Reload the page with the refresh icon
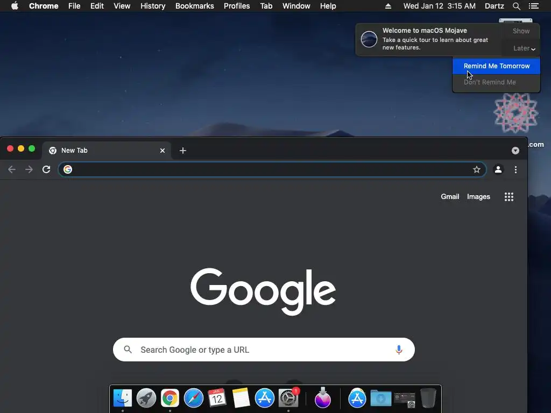 (x=46, y=169)
